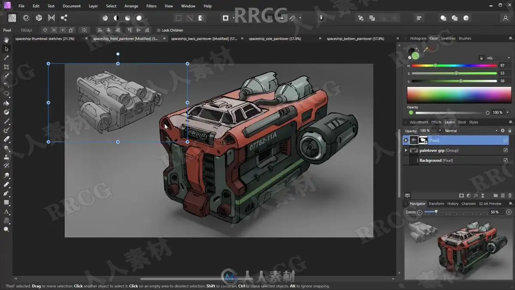Open the Filters menu
Screen dimensions: 515x290
(151, 6)
